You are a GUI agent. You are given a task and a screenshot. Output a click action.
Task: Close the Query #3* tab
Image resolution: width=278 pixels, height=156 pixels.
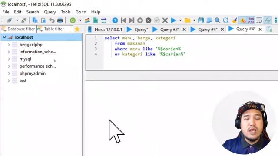pyautogui.click(x=222, y=29)
